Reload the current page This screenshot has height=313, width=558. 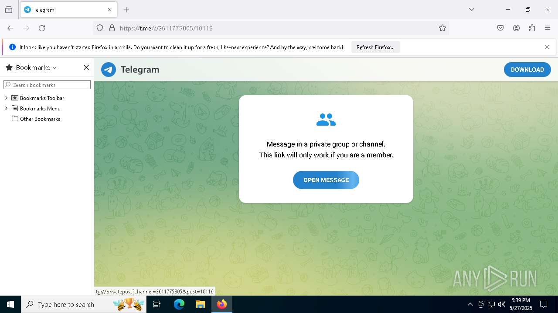click(x=42, y=28)
